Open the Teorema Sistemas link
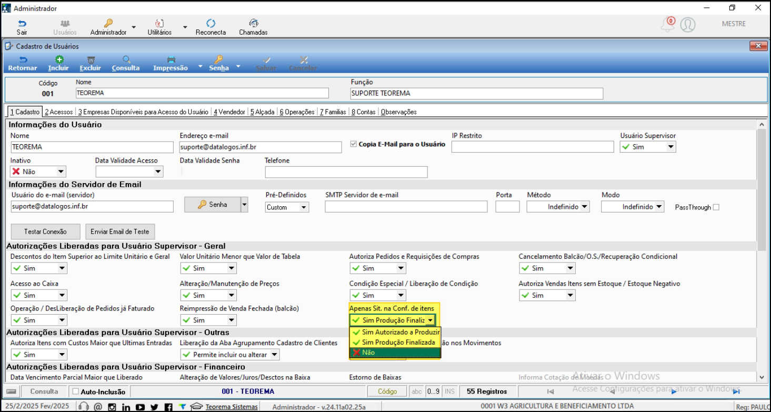The height and width of the screenshot is (412, 771). pyautogui.click(x=232, y=407)
